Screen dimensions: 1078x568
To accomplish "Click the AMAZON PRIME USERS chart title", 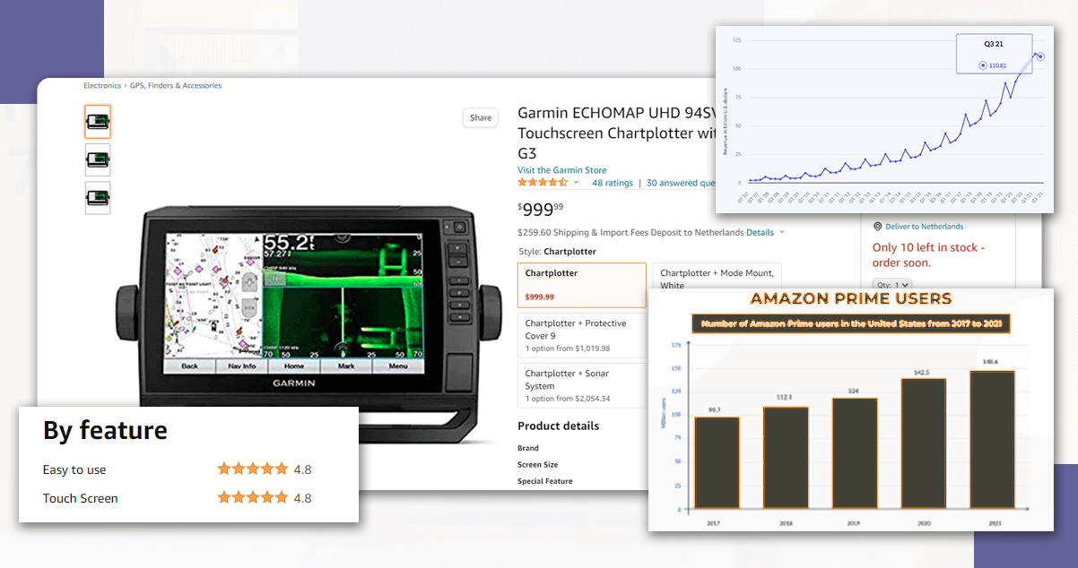I will point(851,298).
